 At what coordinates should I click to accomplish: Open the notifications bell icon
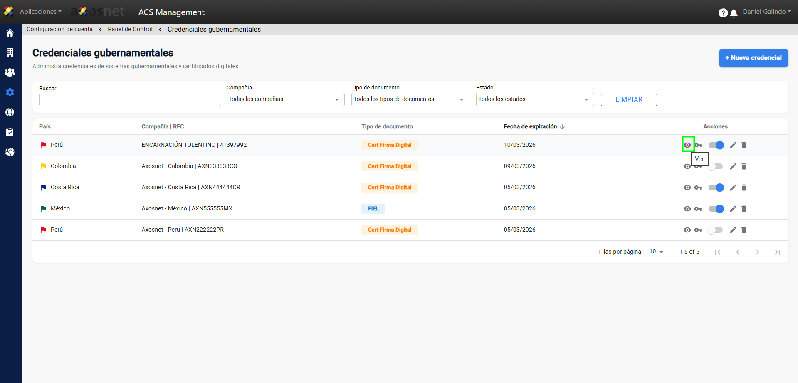click(x=734, y=13)
